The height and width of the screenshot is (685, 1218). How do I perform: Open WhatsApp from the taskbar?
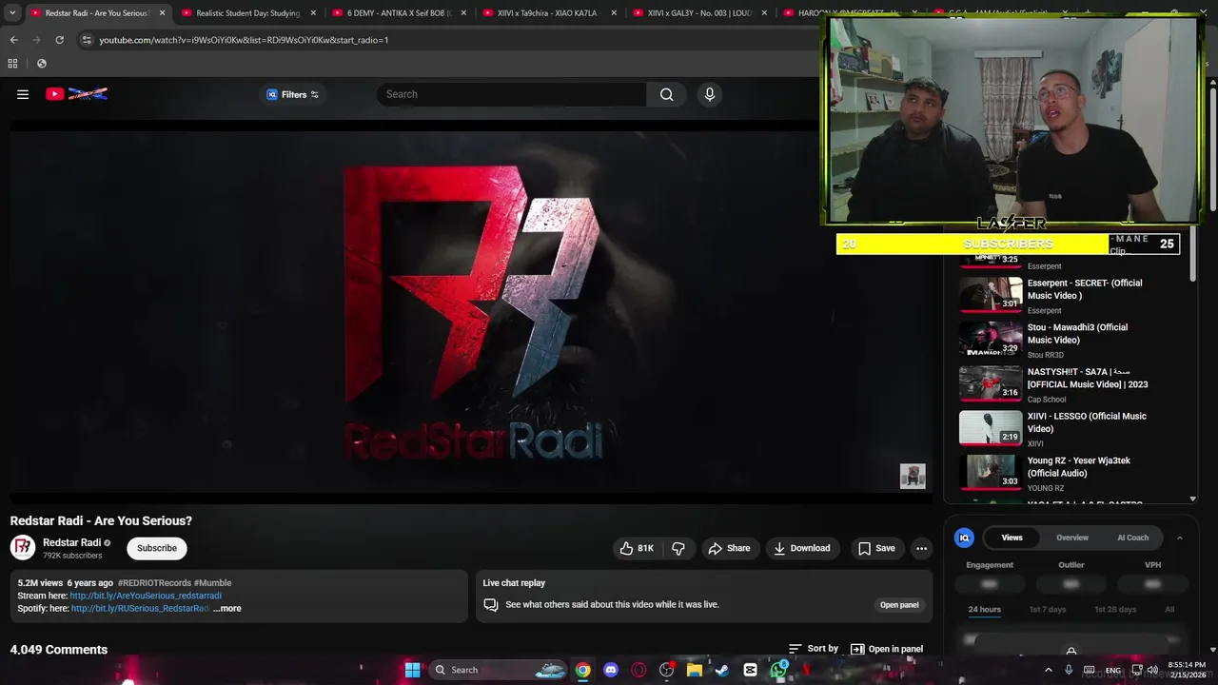(x=778, y=670)
